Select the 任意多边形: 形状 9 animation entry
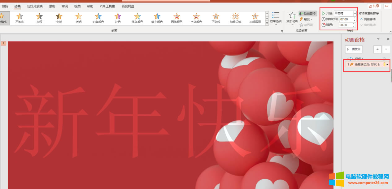392x189 pixels. coord(367,64)
